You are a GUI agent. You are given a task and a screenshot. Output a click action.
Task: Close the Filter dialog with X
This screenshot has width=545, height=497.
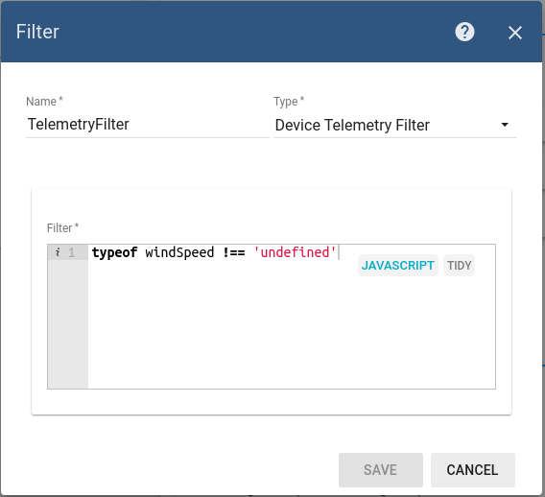point(514,33)
